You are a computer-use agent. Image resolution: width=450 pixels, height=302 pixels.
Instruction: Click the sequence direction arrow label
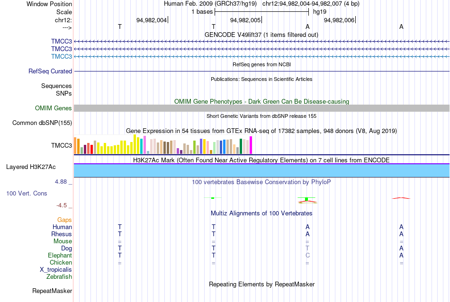[x=67, y=27]
